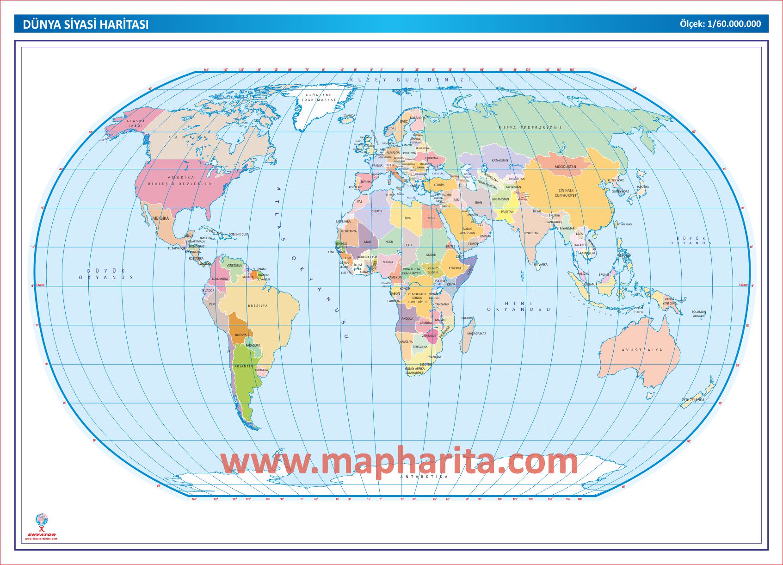Click the NİJERYA label
The height and width of the screenshot is (565, 783).
pos(388,262)
